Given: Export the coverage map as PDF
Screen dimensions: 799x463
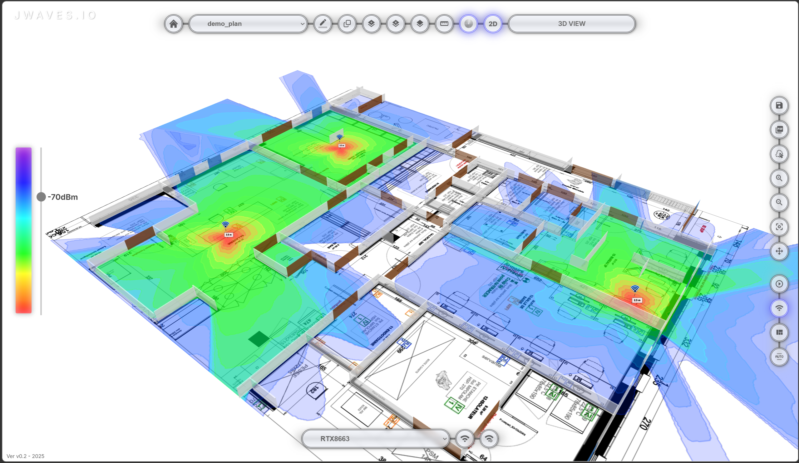Looking at the screenshot, I should (x=779, y=129).
